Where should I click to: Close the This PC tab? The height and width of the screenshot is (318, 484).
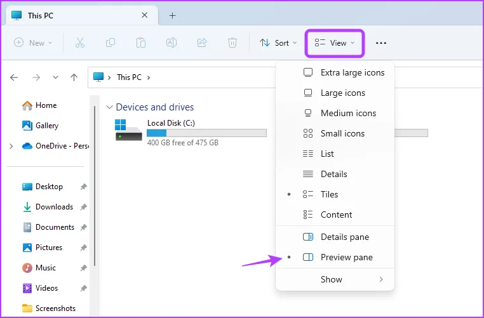[144, 15]
